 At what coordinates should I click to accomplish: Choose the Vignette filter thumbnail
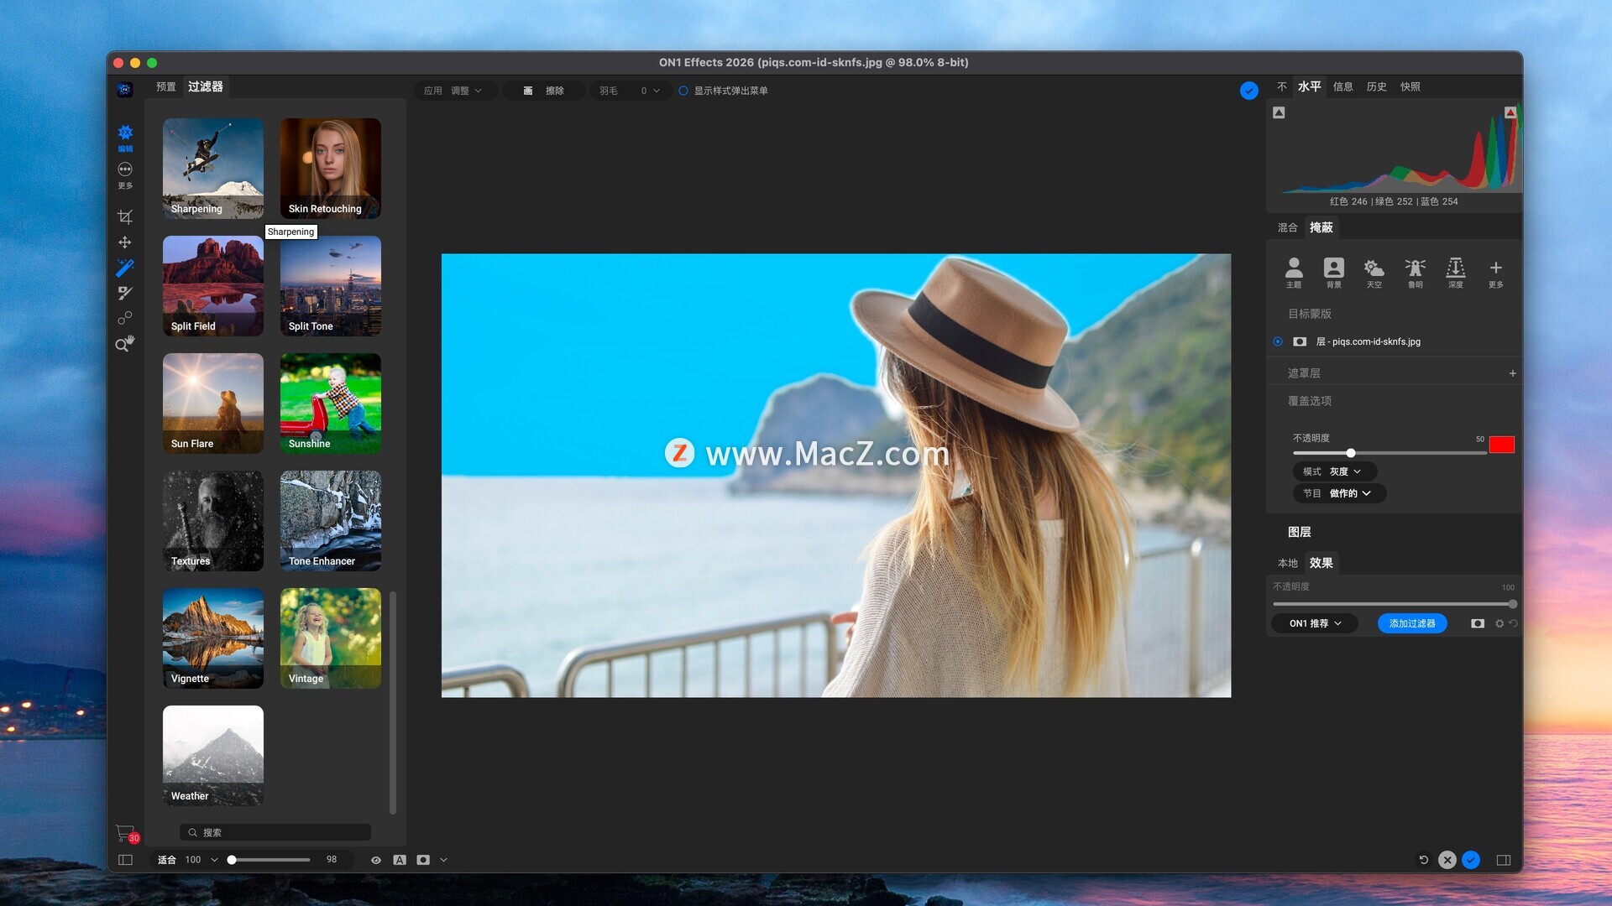213,638
